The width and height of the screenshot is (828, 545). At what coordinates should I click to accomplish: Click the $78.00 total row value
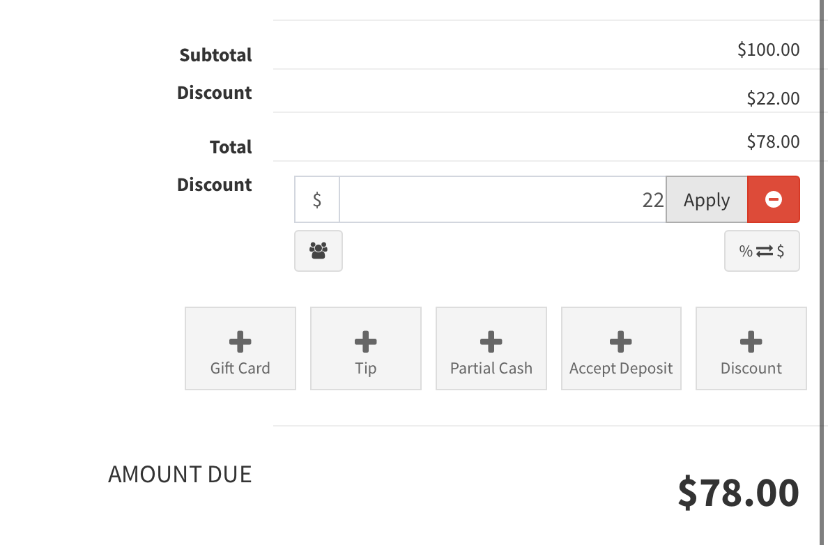coord(773,141)
